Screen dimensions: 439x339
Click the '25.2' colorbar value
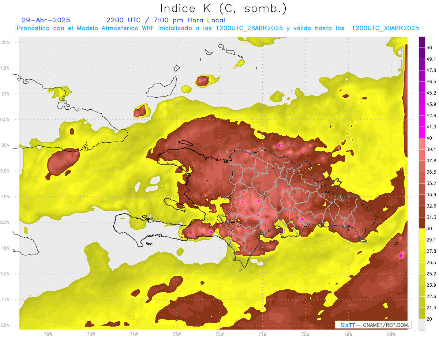click(431, 274)
